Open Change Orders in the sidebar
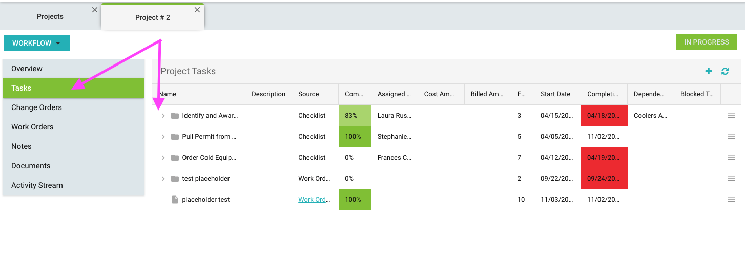The image size is (745, 261). pyautogui.click(x=36, y=107)
